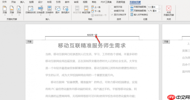
Task: Toggle 首页不同 checkbox
Action: click(x=112, y=7)
